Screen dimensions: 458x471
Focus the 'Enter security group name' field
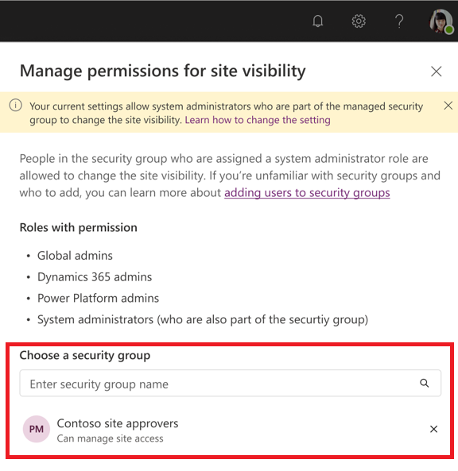[231, 383]
